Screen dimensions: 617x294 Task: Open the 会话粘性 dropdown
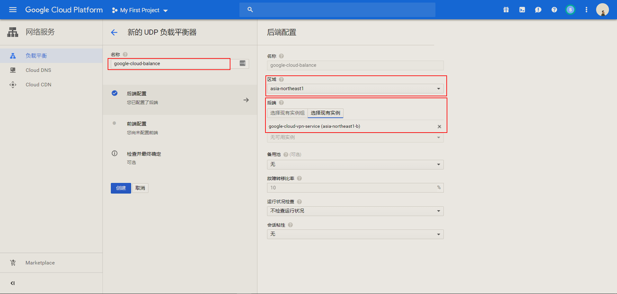[355, 234]
